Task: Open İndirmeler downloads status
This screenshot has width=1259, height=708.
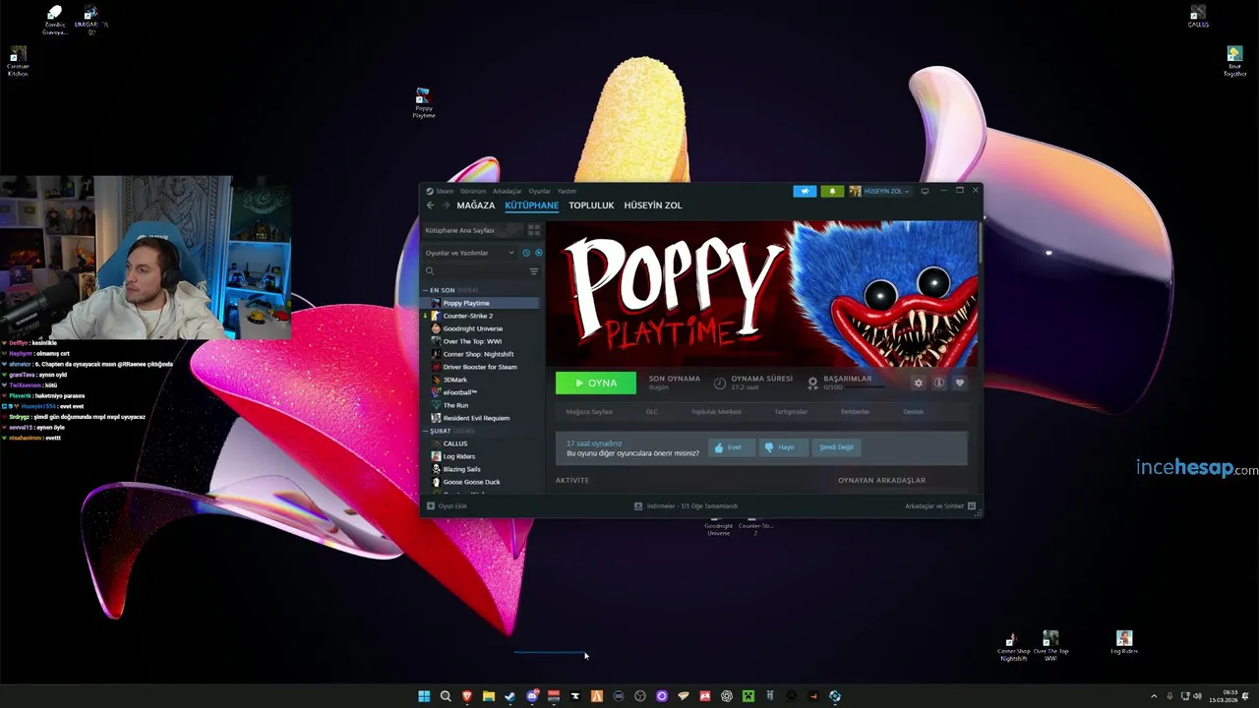Action: pos(686,506)
